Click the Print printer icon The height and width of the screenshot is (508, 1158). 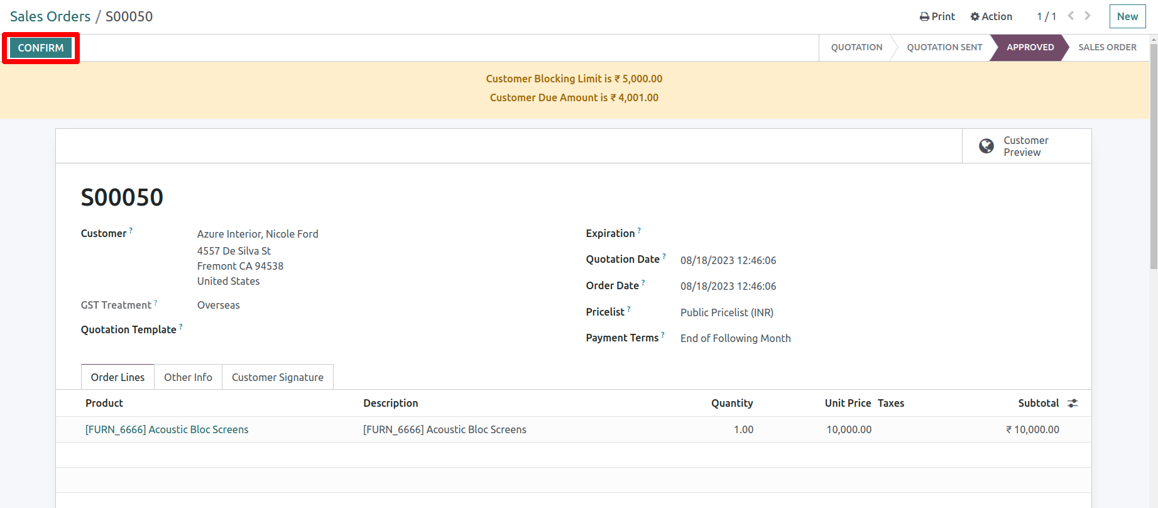coord(924,17)
